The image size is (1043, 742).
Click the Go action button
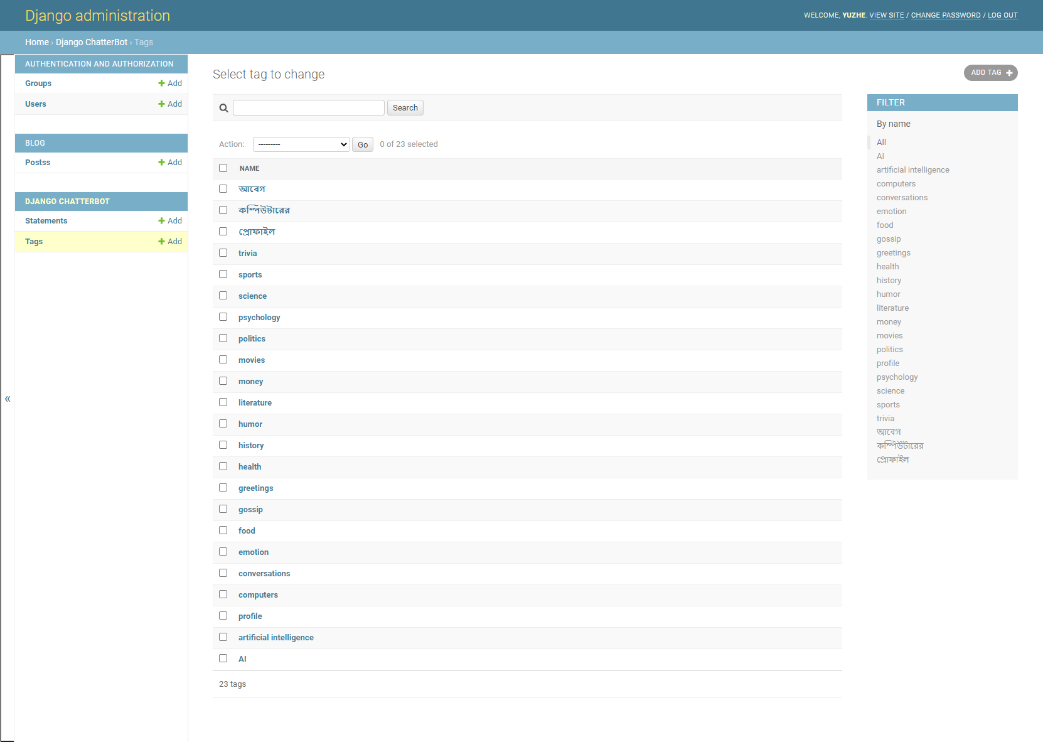[x=363, y=144]
